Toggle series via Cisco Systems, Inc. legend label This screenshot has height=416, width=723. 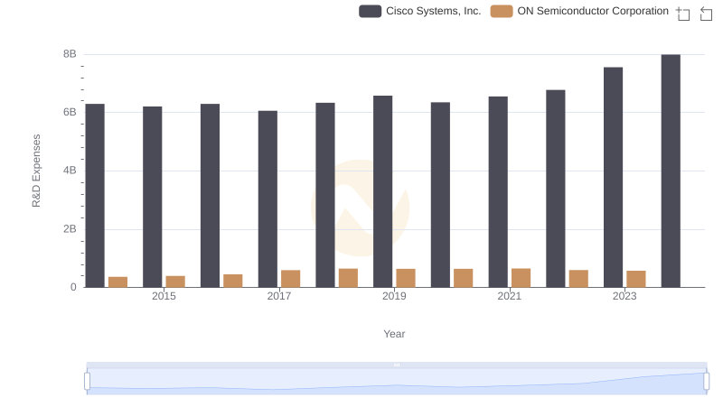[x=433, y=11]
